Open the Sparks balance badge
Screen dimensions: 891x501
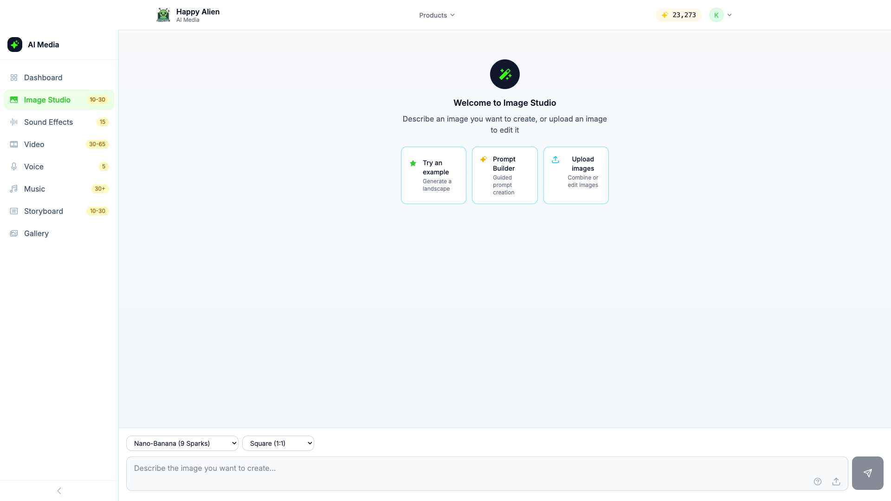tap(678, 15)
